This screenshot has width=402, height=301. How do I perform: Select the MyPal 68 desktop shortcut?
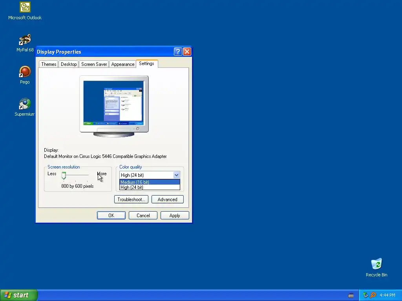(25, 43)
